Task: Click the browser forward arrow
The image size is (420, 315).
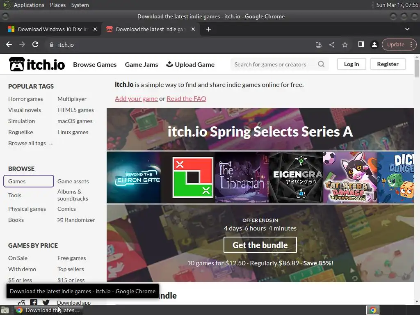Action: pyautogui.click(x=22, y=44)
